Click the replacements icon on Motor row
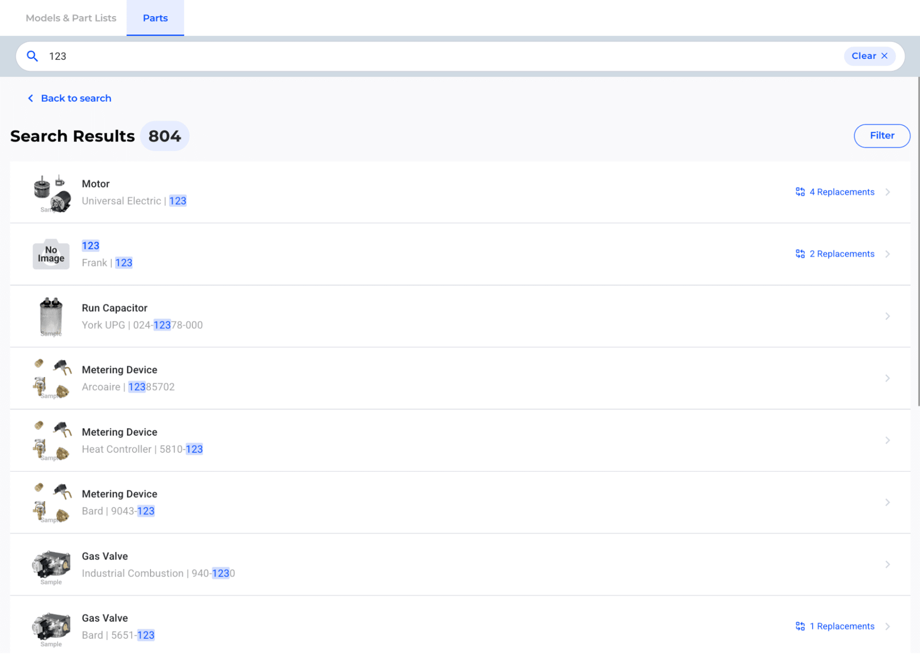 coord(800,192)
